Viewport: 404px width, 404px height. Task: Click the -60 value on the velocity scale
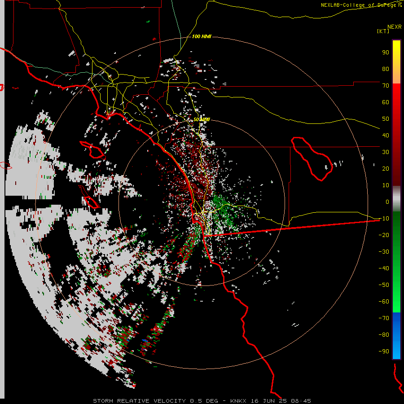(x=384, y=302)
